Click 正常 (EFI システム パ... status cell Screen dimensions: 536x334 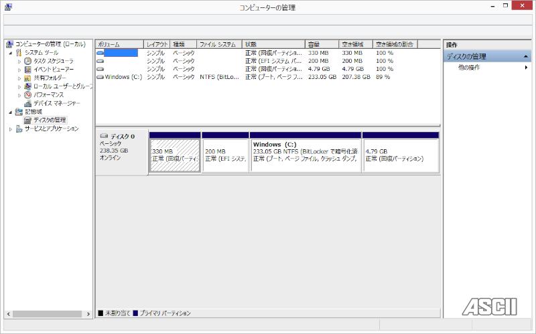[273, 61]
